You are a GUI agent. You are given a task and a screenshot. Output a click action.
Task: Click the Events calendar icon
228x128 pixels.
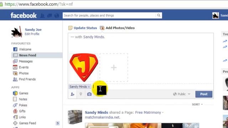pyautogui.click(x=15, y=67)
